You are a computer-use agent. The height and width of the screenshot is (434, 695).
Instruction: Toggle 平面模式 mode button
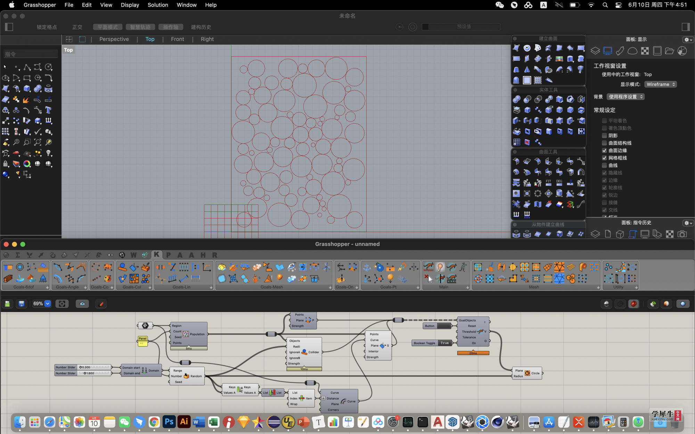click(107, 27)
